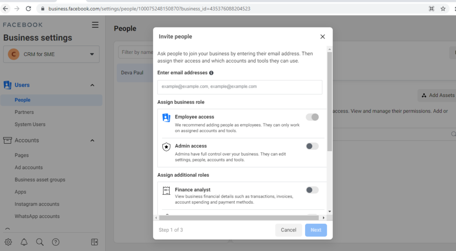Click the search magnifier in sidebar footer
456x251 pixels.
(40, 242)
